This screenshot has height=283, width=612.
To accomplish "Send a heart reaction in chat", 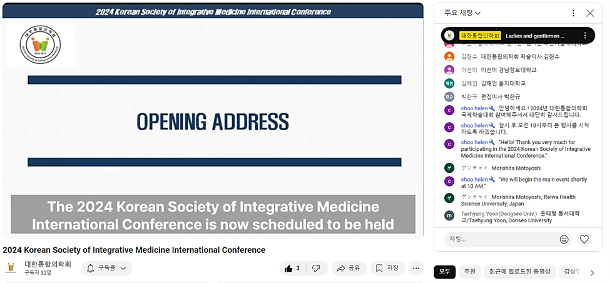I will coord(584,239).
